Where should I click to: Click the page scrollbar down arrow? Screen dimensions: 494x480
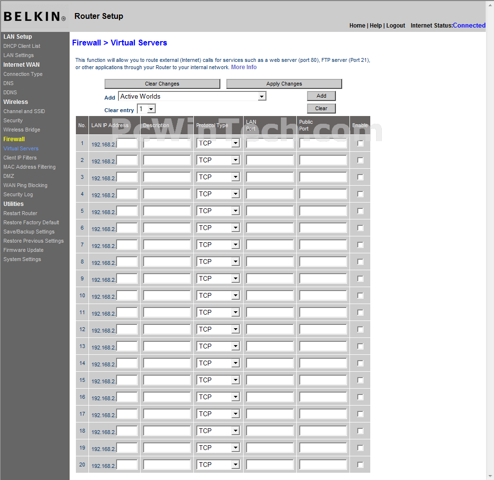click(490, 476)
